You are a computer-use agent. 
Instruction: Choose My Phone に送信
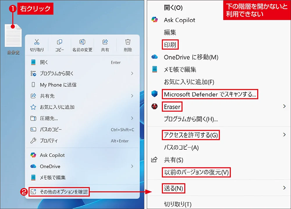(82, 85)
